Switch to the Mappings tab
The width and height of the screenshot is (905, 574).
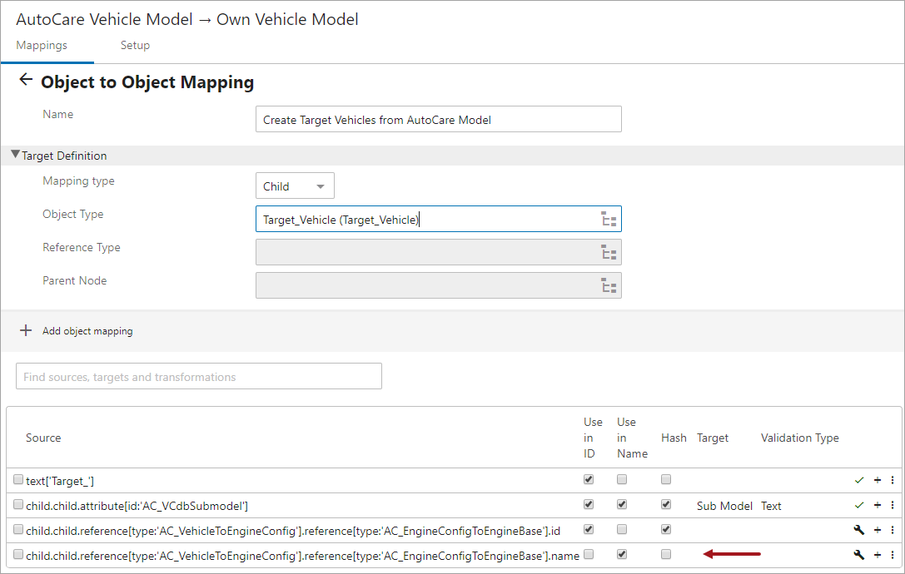[42, 45]
